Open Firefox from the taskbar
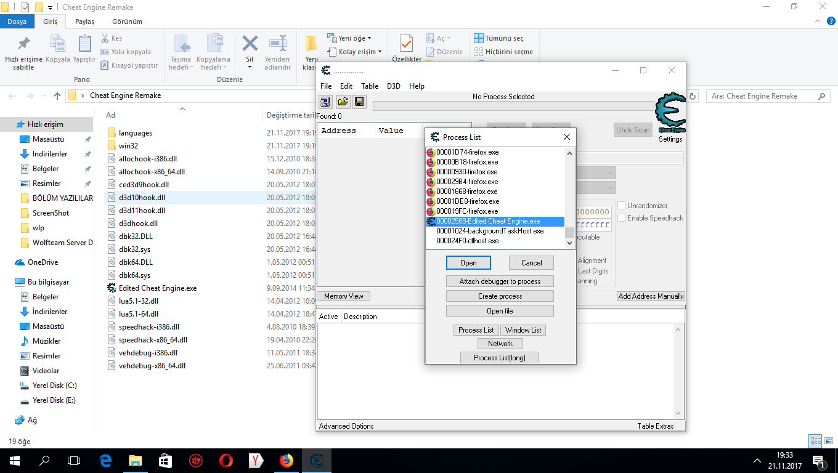This screenshot has height=473, width=838. (287, 460)
